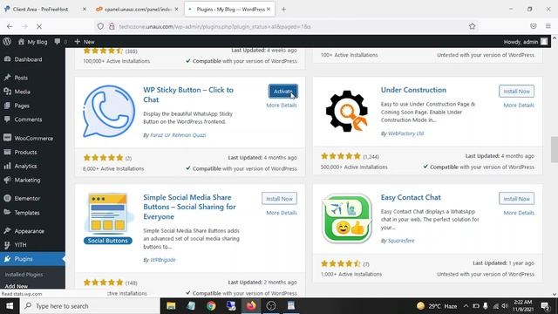Open Installed Plugins submenu item
This screenshot has height=314, width=558.
[24, 275]
